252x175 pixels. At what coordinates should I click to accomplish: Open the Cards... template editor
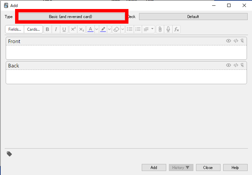point(34,29)
